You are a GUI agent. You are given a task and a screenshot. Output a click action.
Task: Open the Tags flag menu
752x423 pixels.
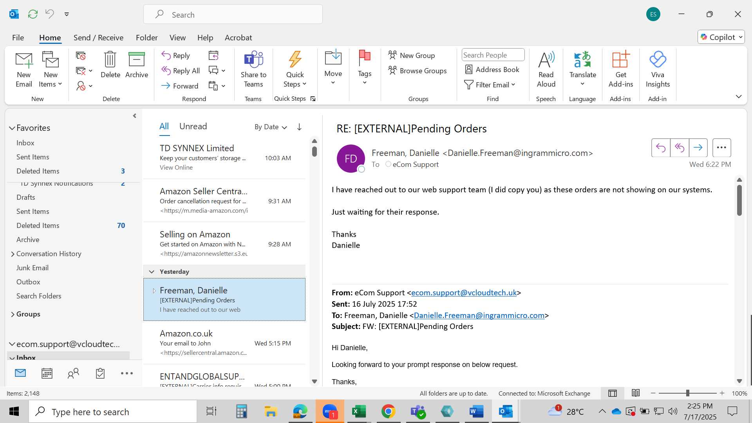point(365,67)
